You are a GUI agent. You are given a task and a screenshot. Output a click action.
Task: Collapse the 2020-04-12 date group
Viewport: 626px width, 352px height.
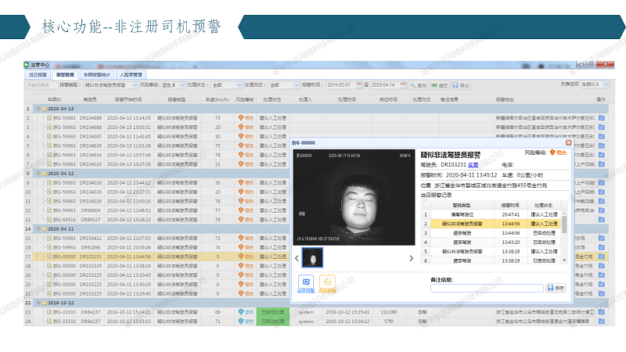37,174
